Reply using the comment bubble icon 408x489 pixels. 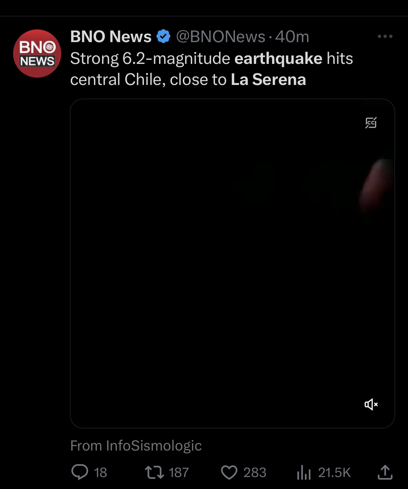click(80, 472)
